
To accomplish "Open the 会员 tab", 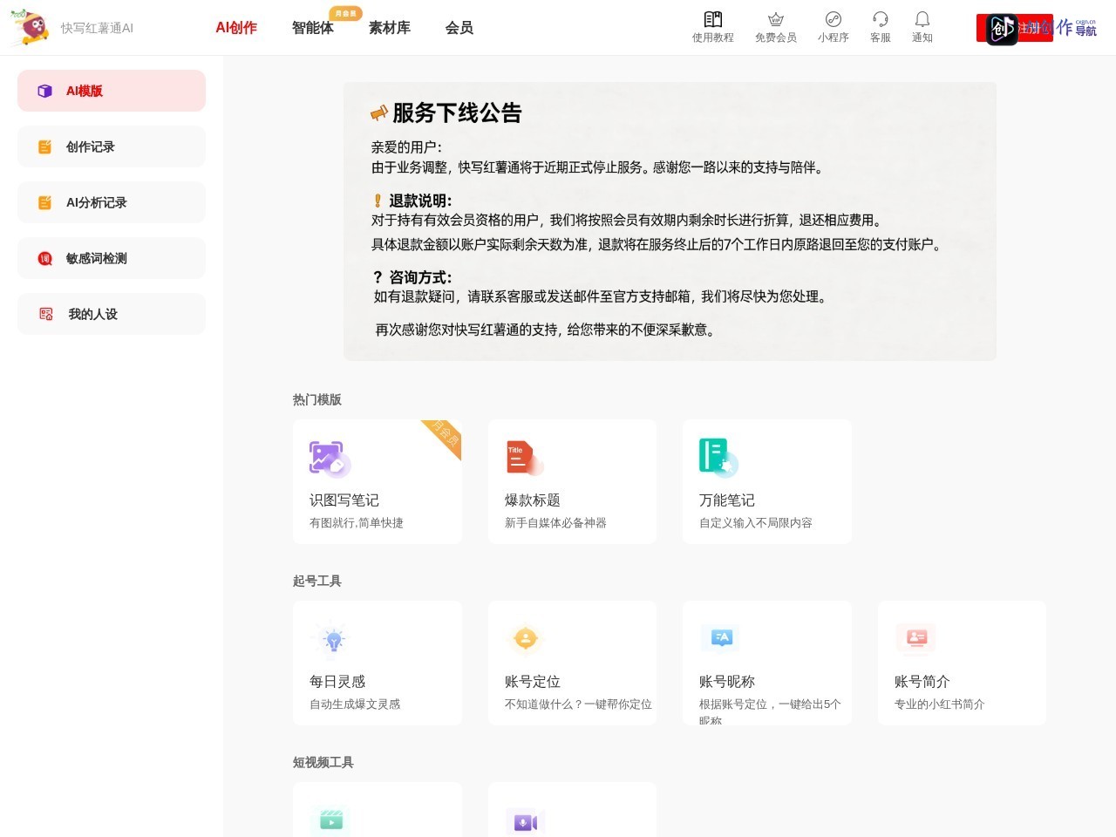I will click(459, 28).
